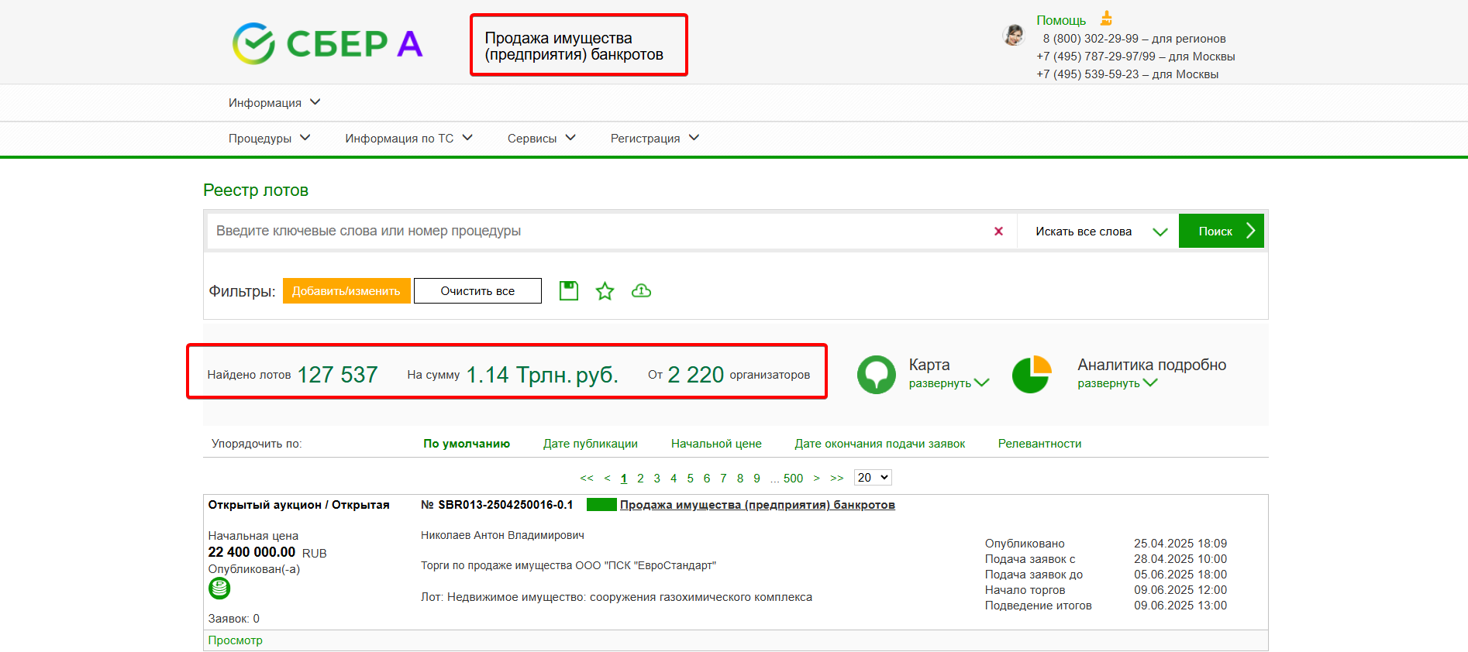Viewport: 1468px width, 652px height.
Task: Click the Очистить все button
Action: tap(477, 291)
